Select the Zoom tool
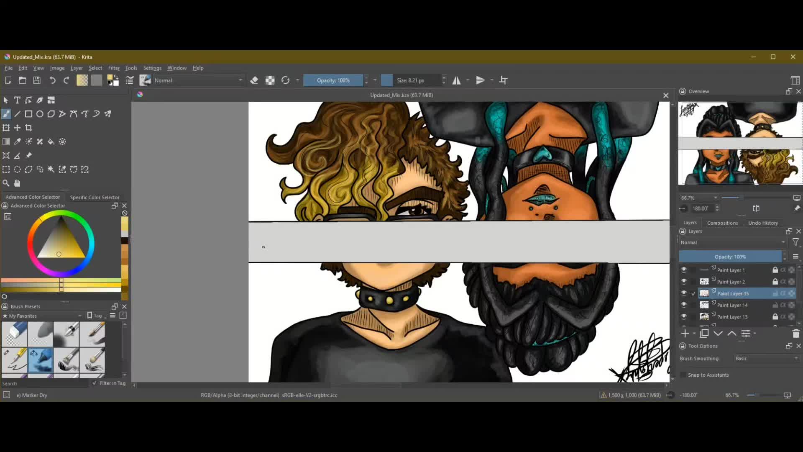 click(x=6, y=183)
